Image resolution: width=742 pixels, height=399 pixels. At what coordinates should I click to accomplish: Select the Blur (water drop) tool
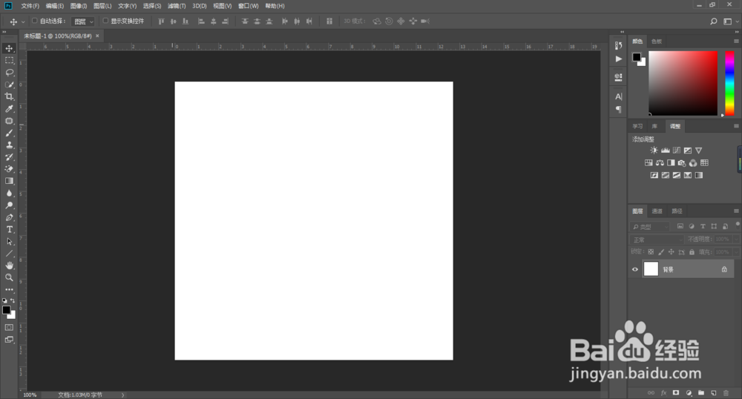click(9, 194)
